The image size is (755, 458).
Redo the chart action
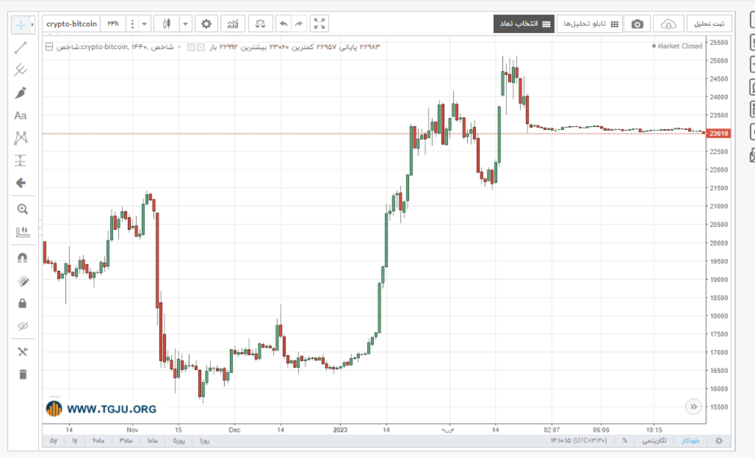click(x=299, y=24)
